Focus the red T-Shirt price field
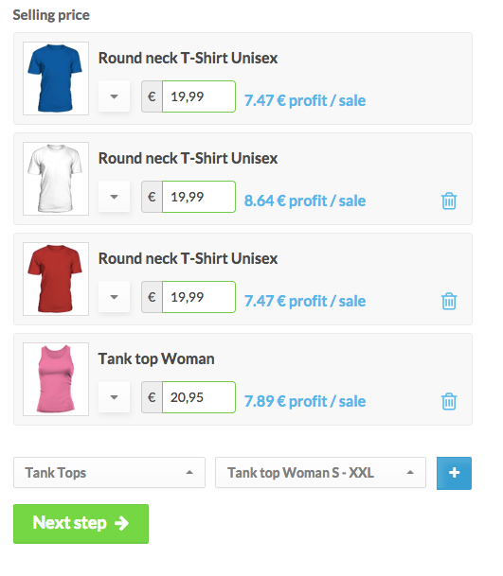This screenshot has width=503, height=576. [199, 297]
